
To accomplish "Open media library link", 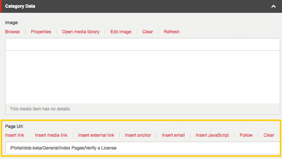I will coord(81,32).
